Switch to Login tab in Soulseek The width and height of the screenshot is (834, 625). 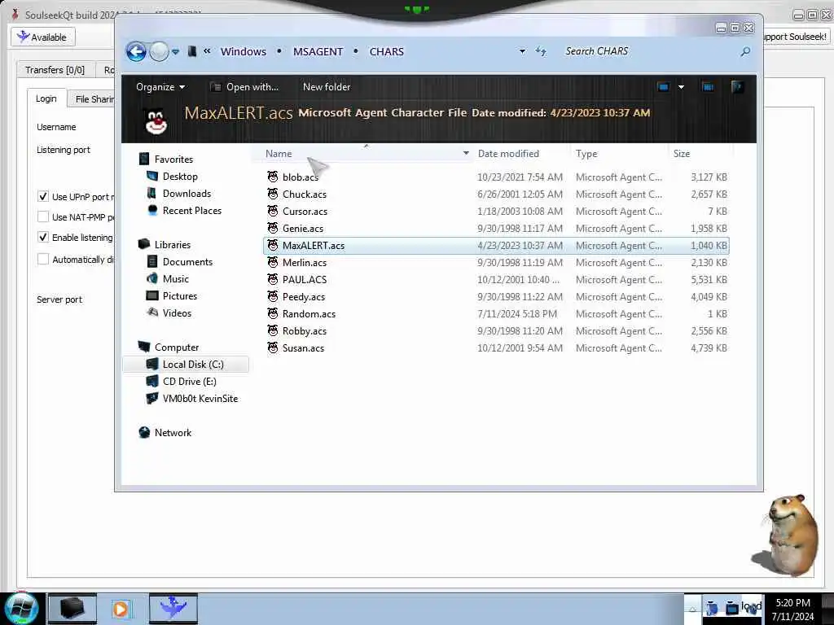(x=46, y=98)
